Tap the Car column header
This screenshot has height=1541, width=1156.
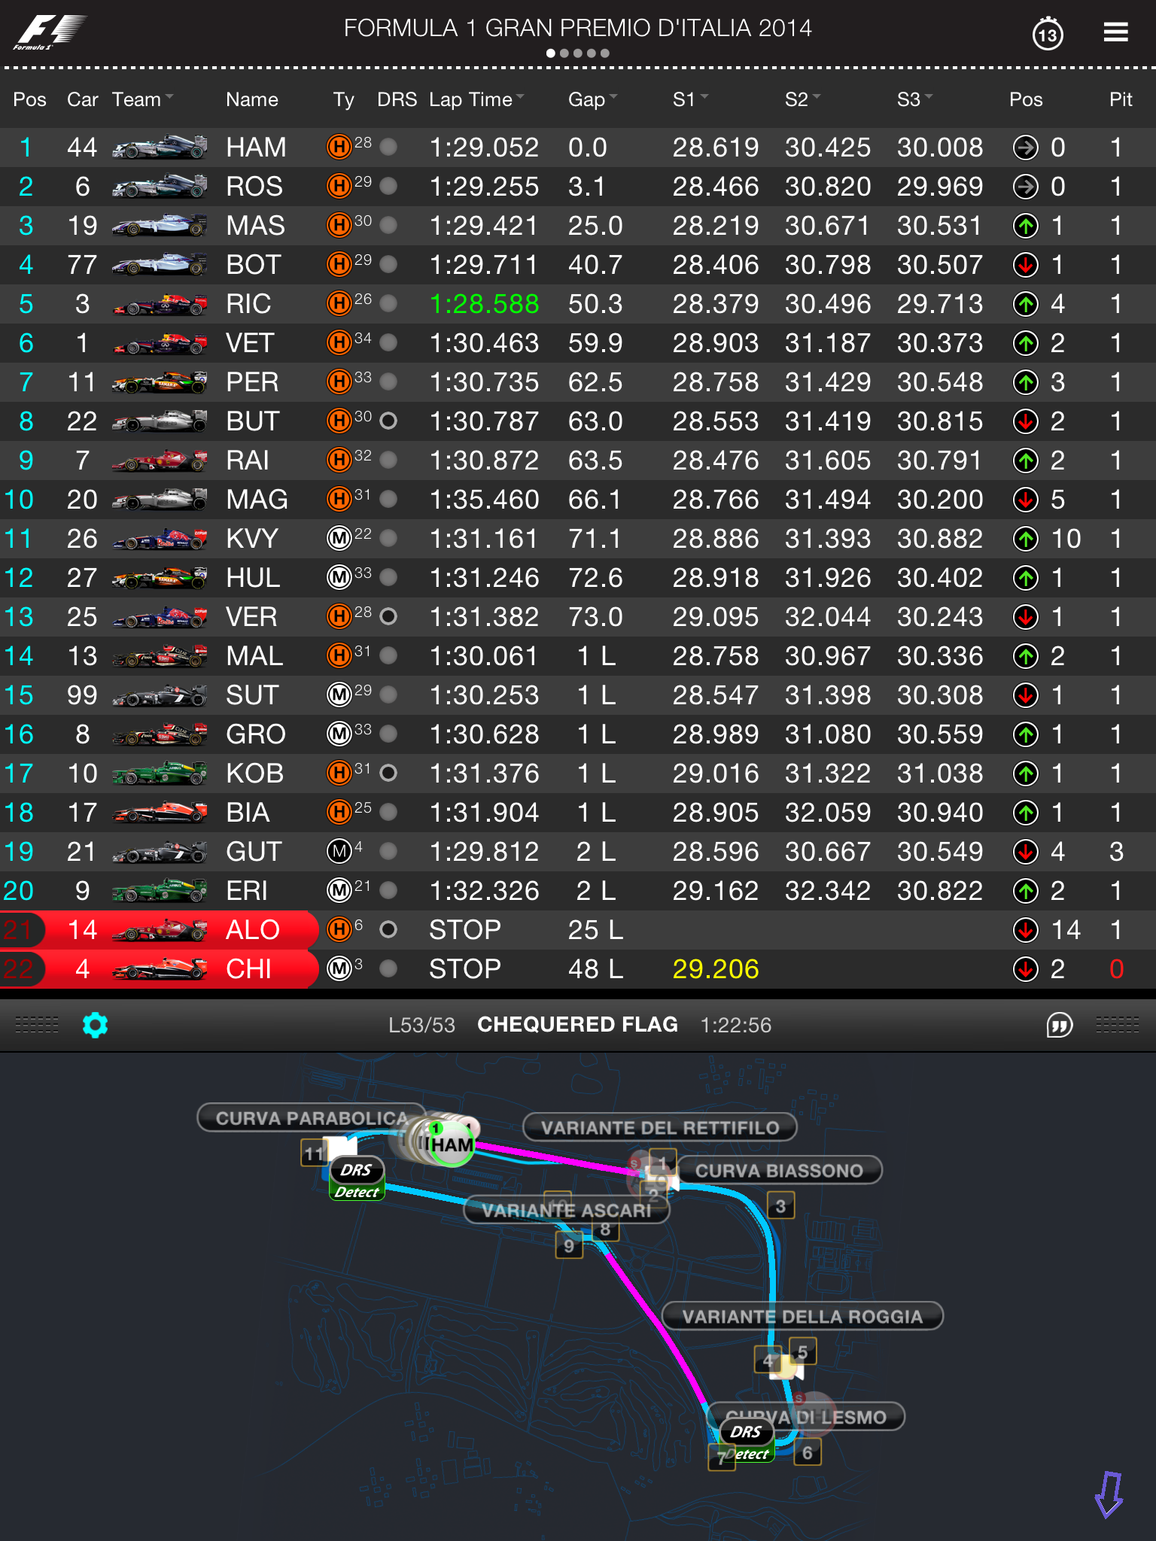pos(83,99)
